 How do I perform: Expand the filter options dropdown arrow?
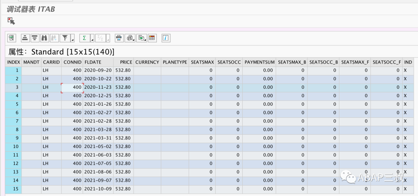[x=72, y=38]
